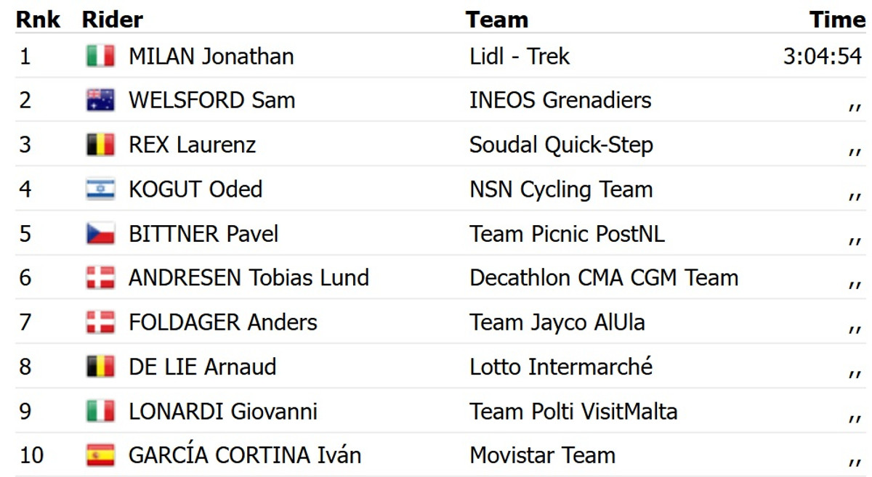
Task: Click the Czech flag beside BITTNER Pavel
Action: (x=100, y=233)
